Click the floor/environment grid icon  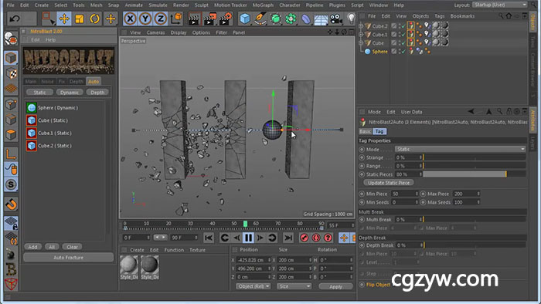click(x=321, y=19)
